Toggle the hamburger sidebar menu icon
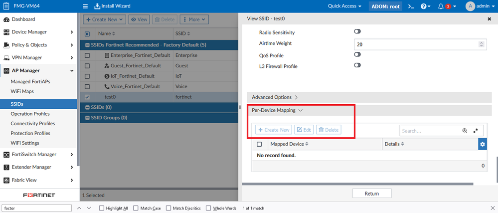This screenshot has width=498, height=213. tap(85, 6)
